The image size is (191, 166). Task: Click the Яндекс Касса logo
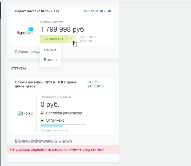pos(25,31)
